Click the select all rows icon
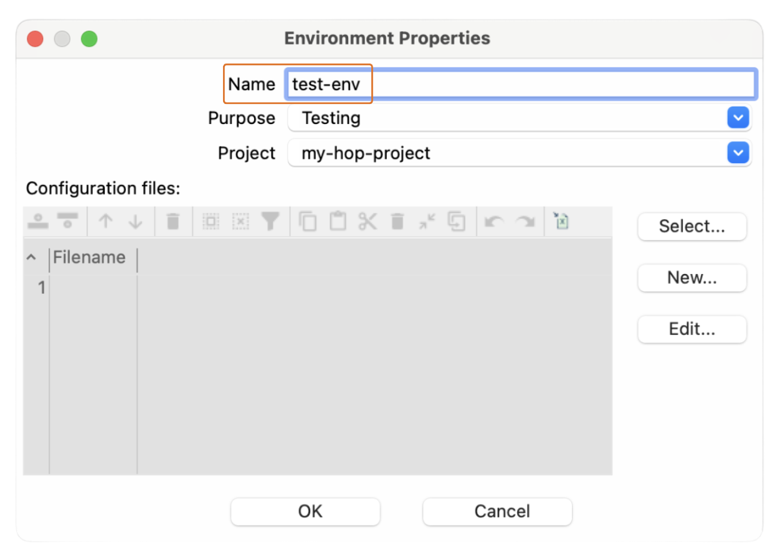780x558 pixels. (211, 221)
